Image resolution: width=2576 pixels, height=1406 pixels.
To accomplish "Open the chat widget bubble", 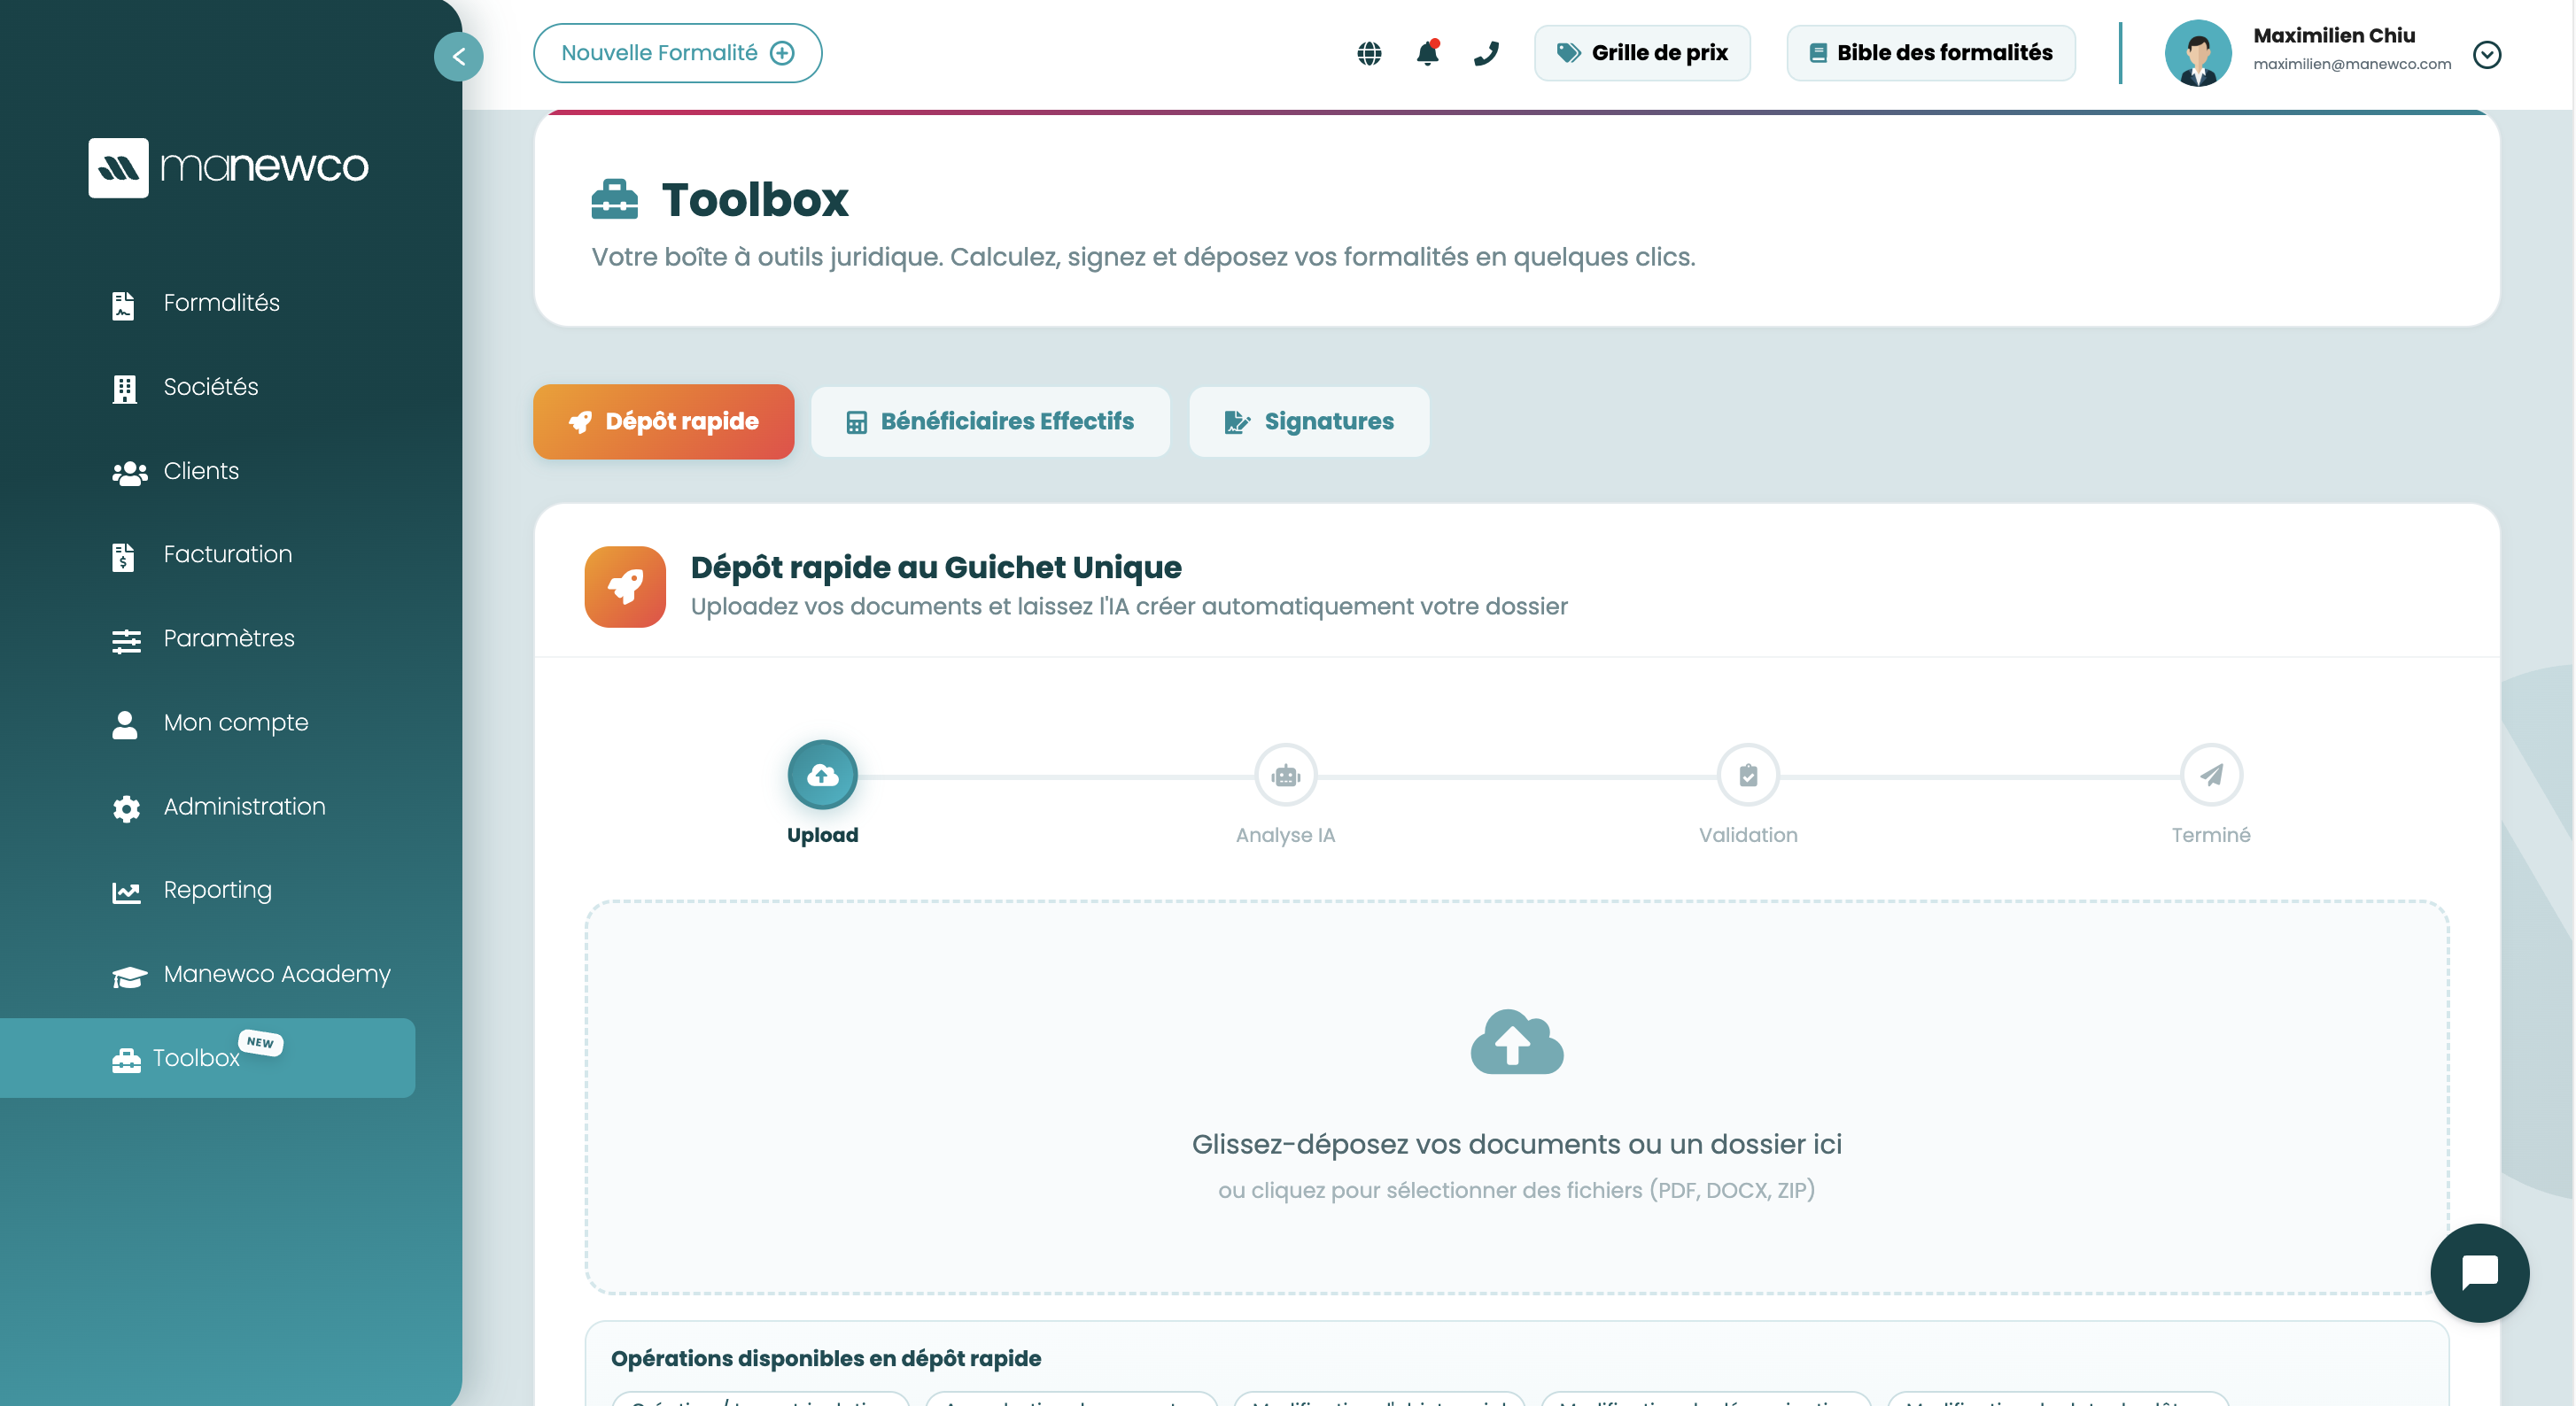I will pyautogui.click(x=2480, y=1273).
